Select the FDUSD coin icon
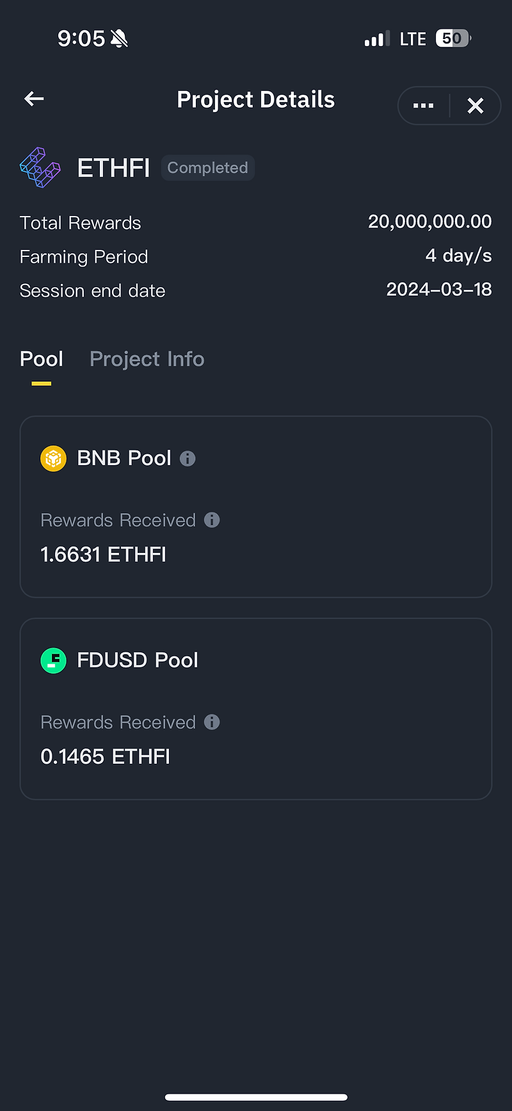 tap(53, 660)
